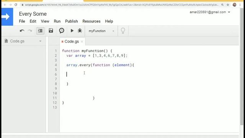Screen dimensions: 245x138
Task: Open the Resources menu
Action: 91,21
